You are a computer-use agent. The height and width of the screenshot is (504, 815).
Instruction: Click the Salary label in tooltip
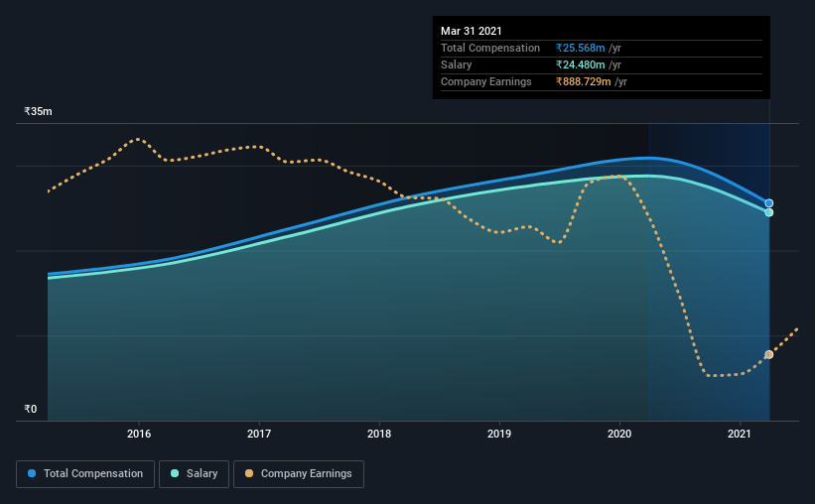pyautogui.click(x=457, y=64)
